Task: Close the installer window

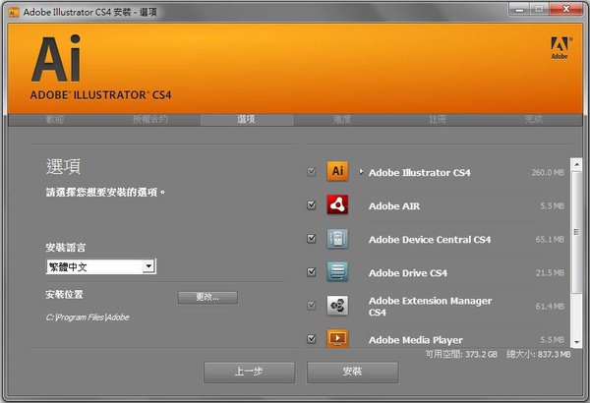Action: pos(566,9)
